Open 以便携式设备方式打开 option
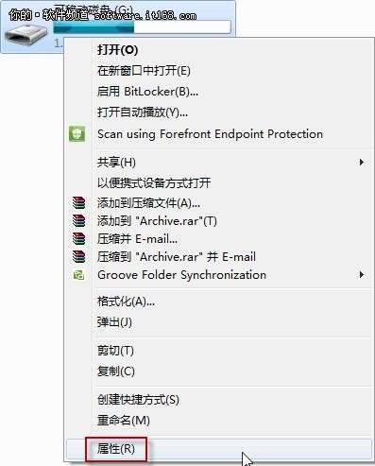Screen dimensions: 375x466 coord(154,182)
